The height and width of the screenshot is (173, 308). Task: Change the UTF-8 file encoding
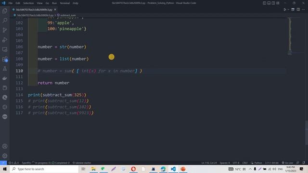pos(236,163)
